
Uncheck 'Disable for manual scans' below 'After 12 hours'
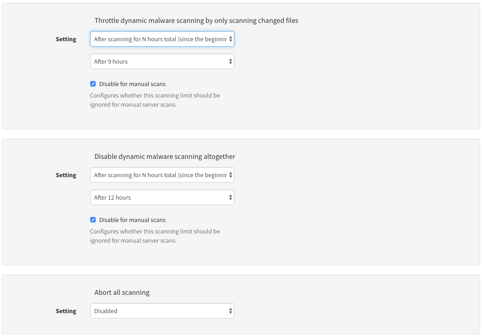pos(93,219)
